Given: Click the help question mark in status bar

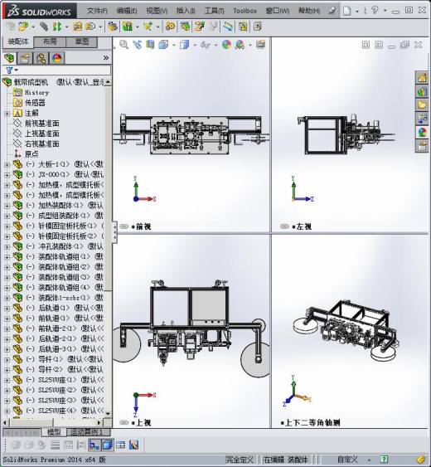Looking at the screenshot, I should click(385, 460).
